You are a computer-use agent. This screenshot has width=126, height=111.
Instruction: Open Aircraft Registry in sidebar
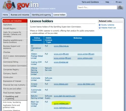pos(15,28)
